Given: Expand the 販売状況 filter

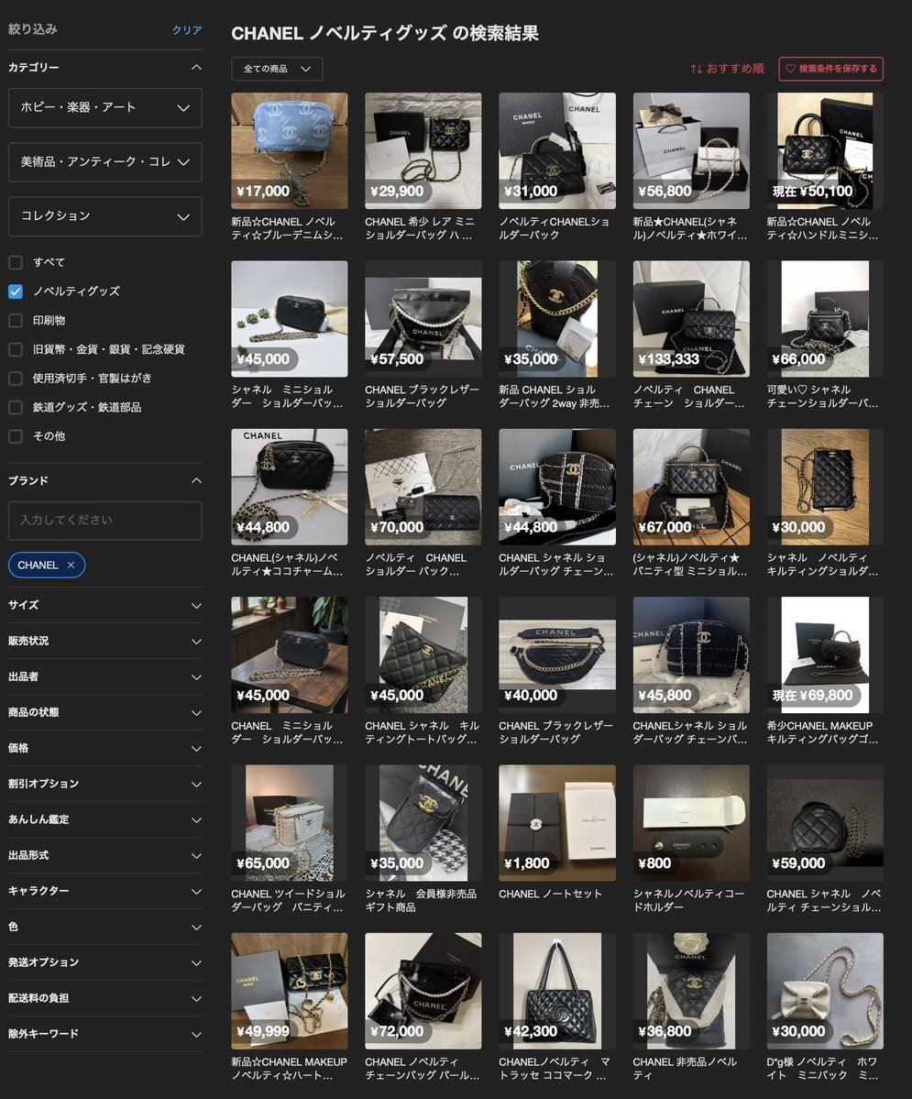Looking at the screenshot, I should click(x=105, y=641).
